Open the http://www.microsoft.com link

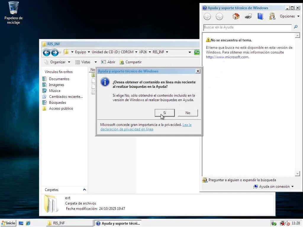click(x=227, y=57)
